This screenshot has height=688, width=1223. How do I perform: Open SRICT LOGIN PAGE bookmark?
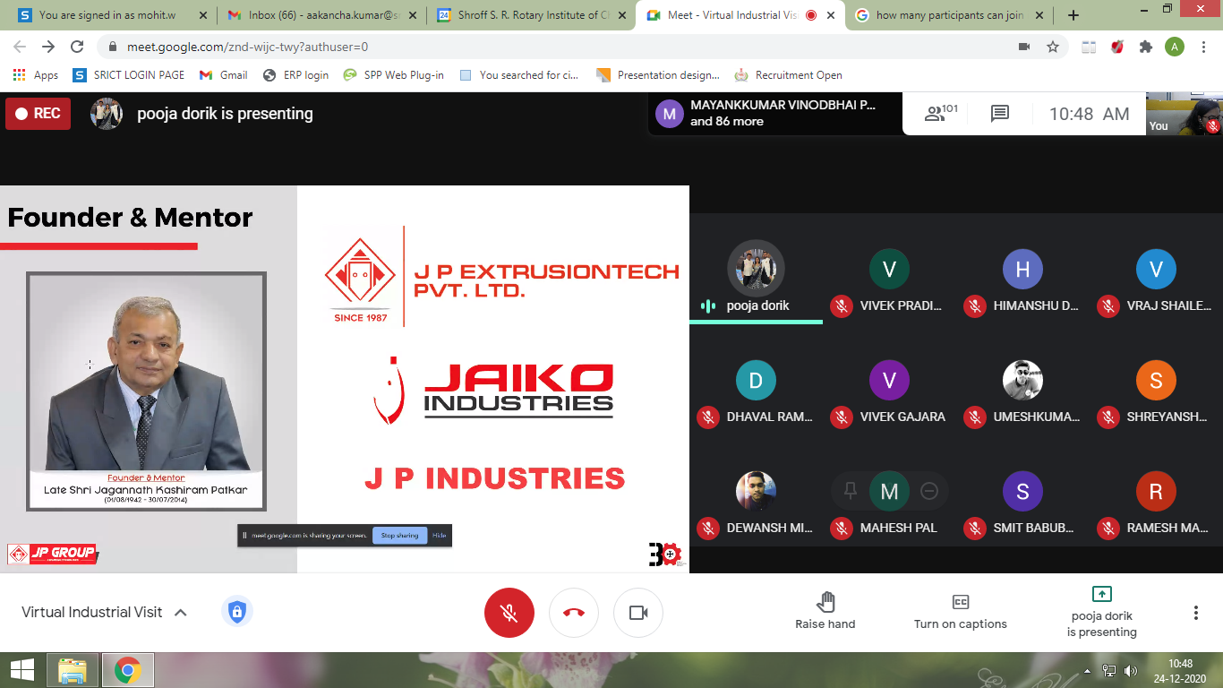point(129,75)
